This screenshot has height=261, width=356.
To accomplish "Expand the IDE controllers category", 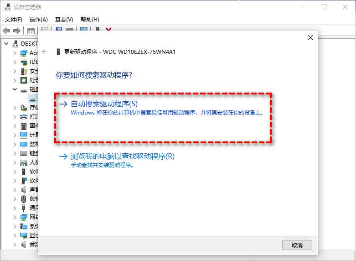I will coord(15,62).
